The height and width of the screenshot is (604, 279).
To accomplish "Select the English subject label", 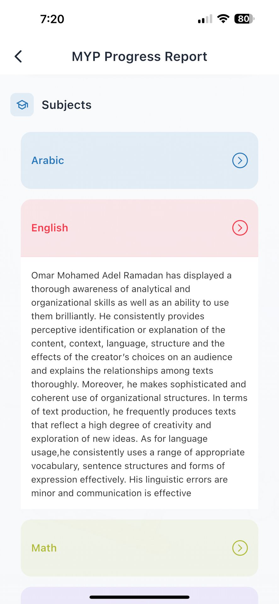I will 50,228.
